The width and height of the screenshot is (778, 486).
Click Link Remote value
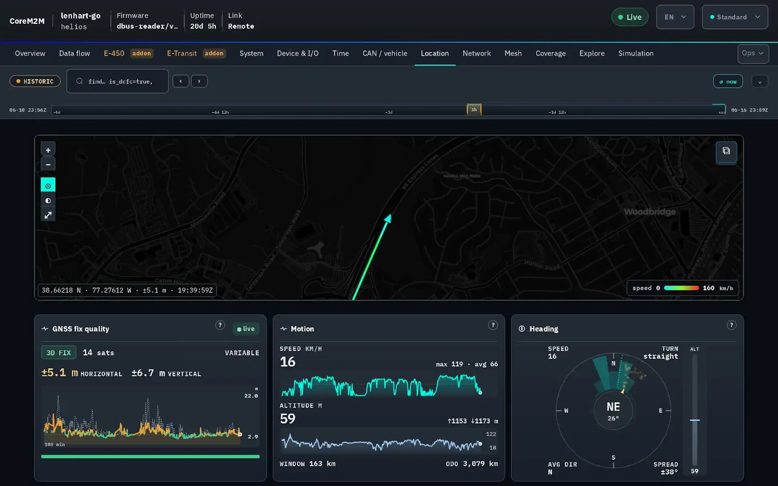(x=241, y=26)
